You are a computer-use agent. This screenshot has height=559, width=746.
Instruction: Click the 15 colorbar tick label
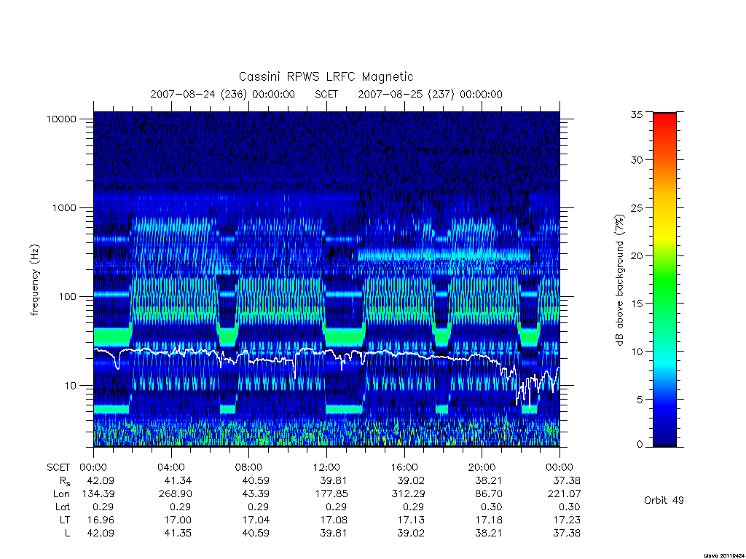(637, 304)
